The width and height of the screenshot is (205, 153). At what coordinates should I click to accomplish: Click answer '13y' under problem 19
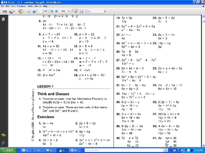pyautogui.click(x=124, y=22)
